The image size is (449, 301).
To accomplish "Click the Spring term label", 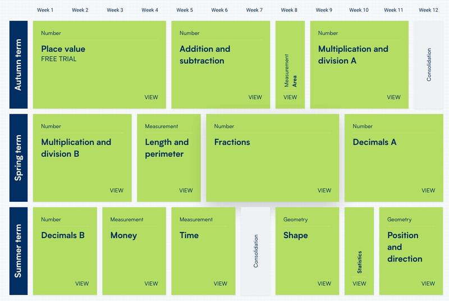I will click(19, 158).
